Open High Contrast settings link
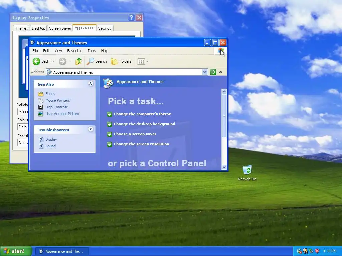 click(x=56, y=107)
